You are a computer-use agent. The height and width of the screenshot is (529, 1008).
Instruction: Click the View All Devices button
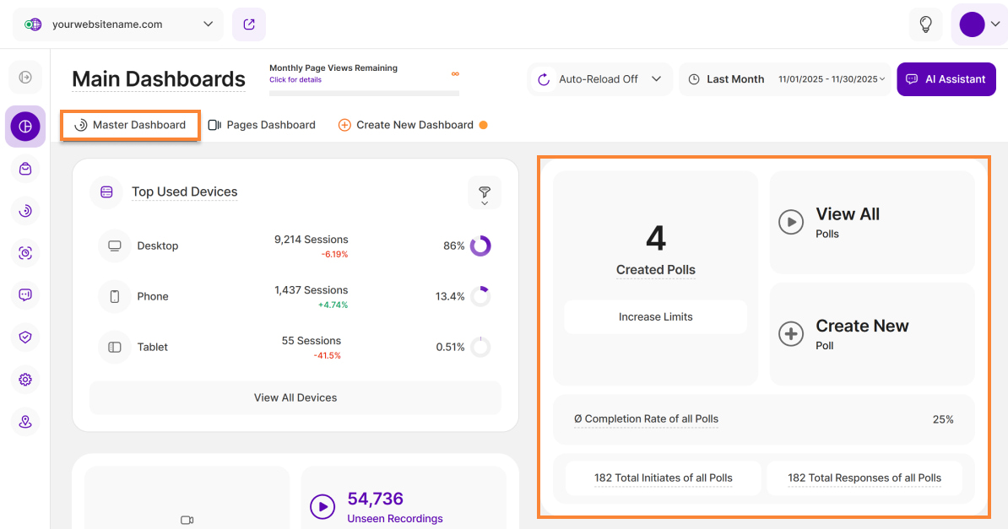[295, 397]
